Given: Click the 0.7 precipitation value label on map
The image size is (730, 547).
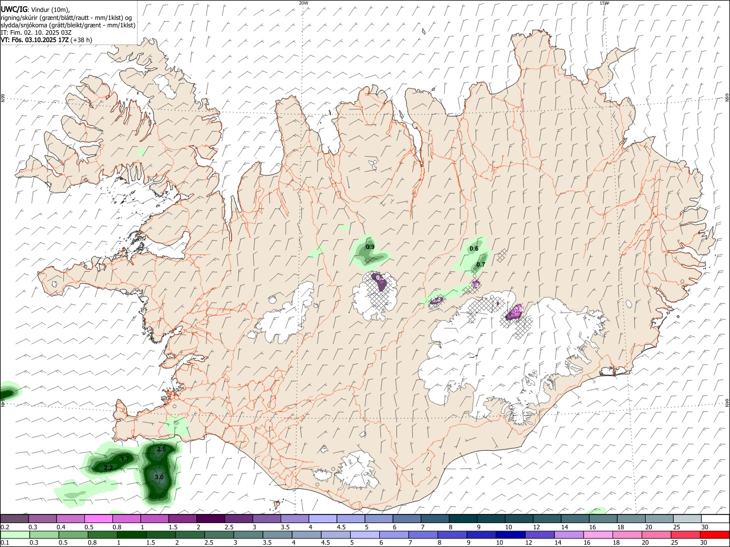Looking at the screenshot, I should 481,264.
